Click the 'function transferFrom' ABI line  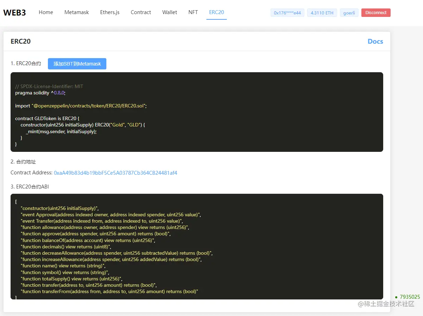pos(110,291)
